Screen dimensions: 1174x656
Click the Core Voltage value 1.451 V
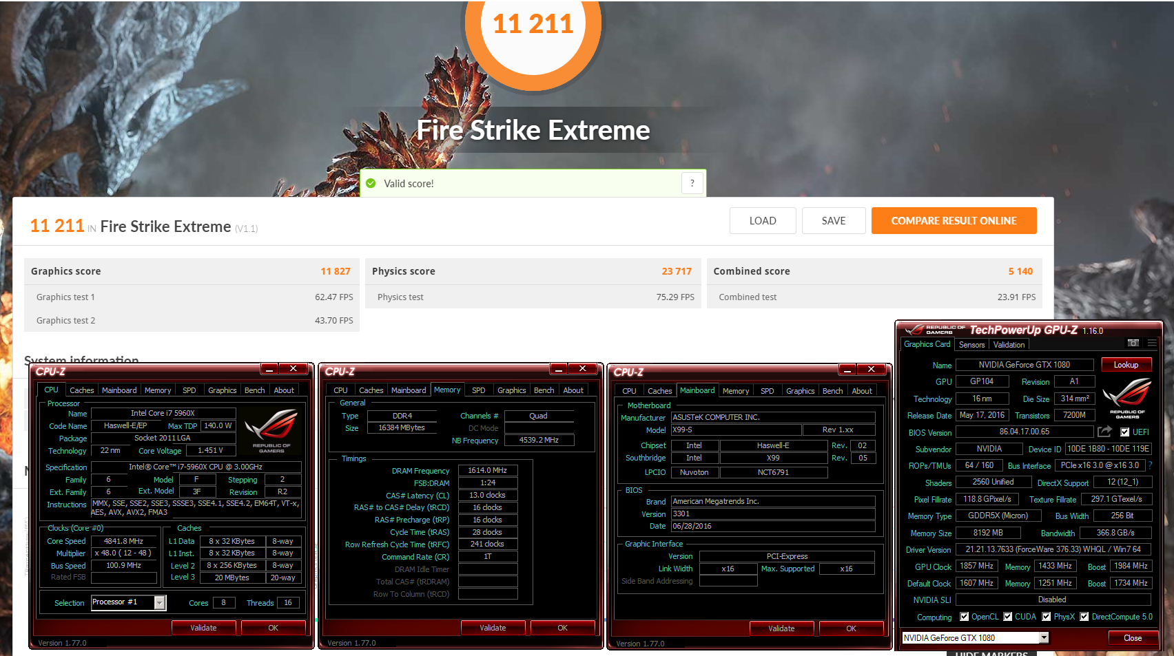point(211,450)
